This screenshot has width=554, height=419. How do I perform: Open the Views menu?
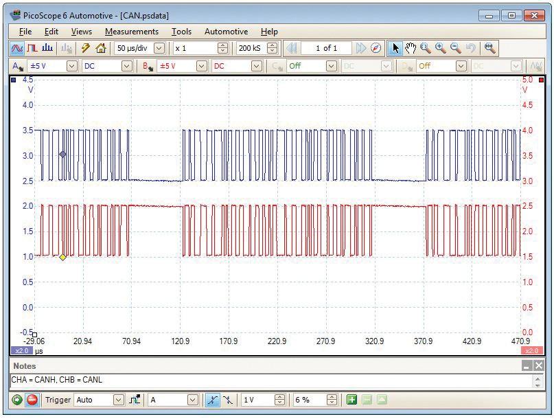tap(82, 32)
